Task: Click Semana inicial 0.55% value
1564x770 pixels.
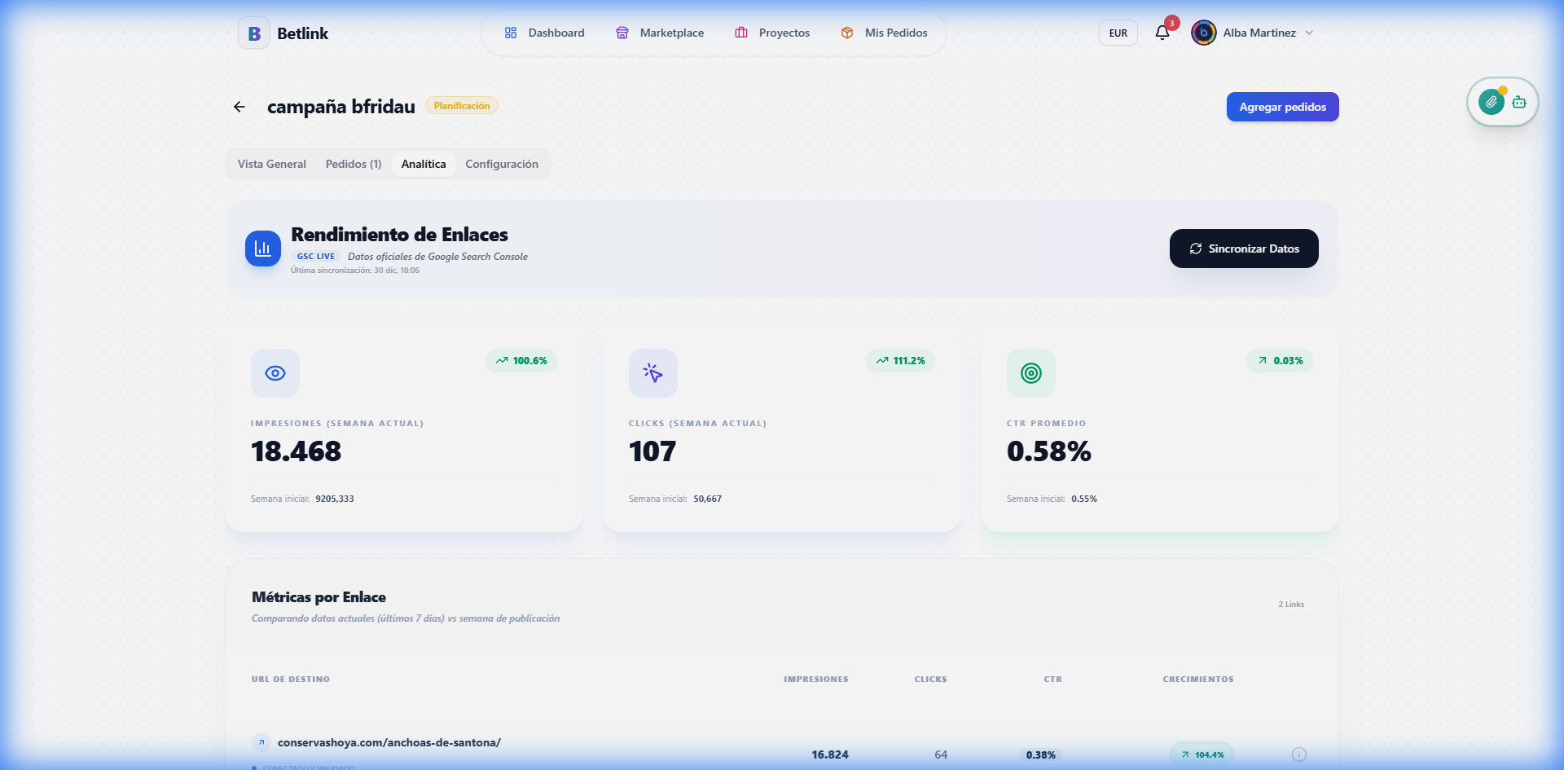Action: pyautogui.click(x=1084, y=499)
